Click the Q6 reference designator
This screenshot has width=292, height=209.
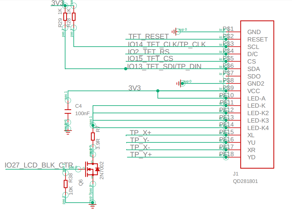point(81,183)
